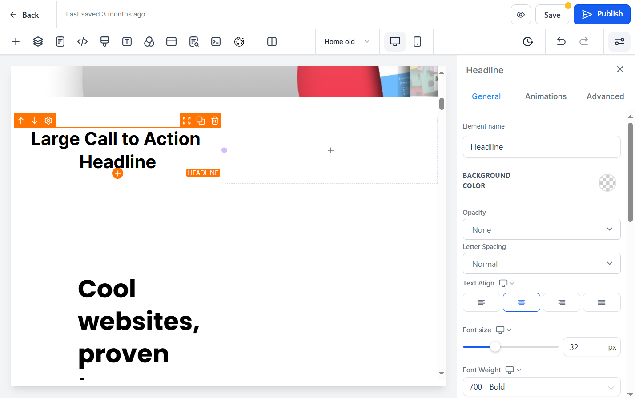635x398 pixels.
Task: Delete the selected headline element
Action: [215, 121]
